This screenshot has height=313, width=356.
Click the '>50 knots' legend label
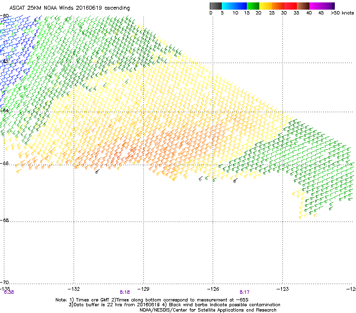pos(342,13)
